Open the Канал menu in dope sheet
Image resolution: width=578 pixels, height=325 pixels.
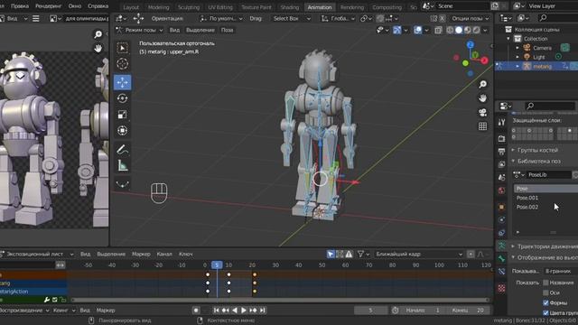click(164, 254)
